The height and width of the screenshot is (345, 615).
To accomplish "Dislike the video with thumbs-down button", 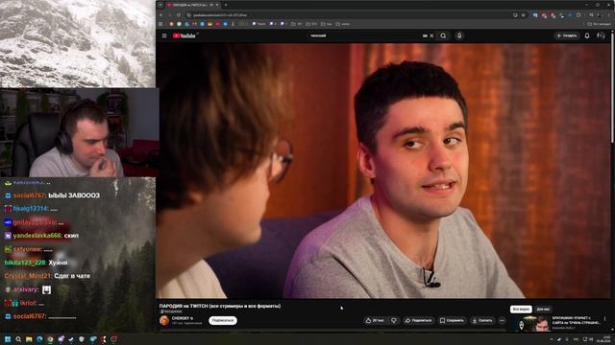I will 394,320.
